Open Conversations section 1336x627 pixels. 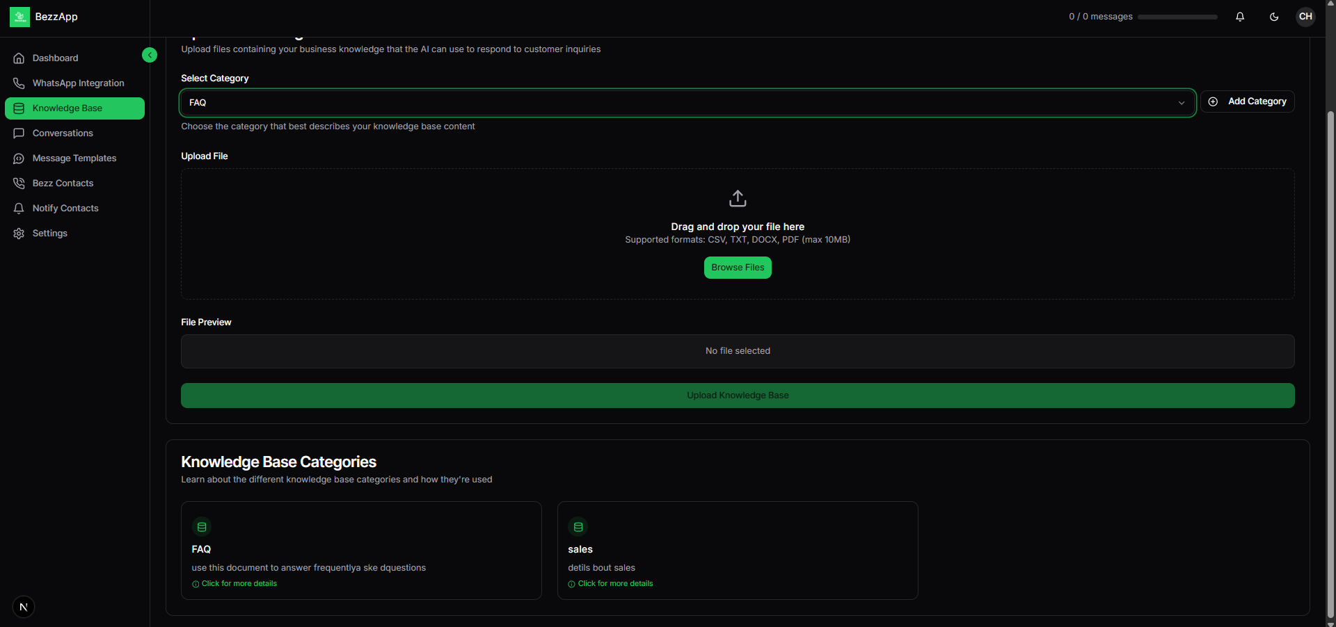74,133
